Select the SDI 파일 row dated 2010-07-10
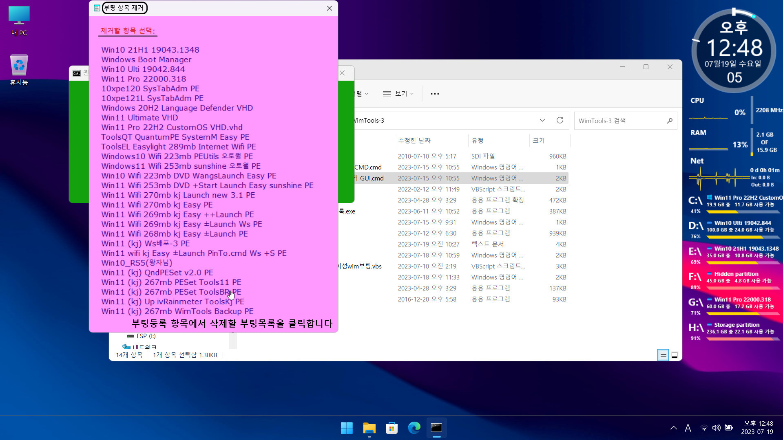Image resolution: width=783 pixels, height=440 pixels. point(453,156)
